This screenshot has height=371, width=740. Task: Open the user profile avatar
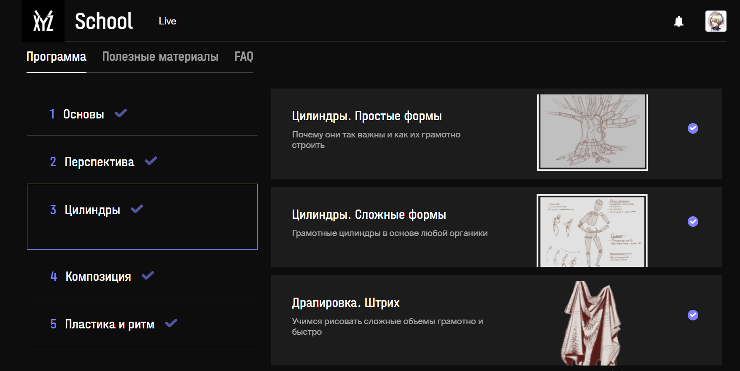pyautogui.click(x=716, y=21)
